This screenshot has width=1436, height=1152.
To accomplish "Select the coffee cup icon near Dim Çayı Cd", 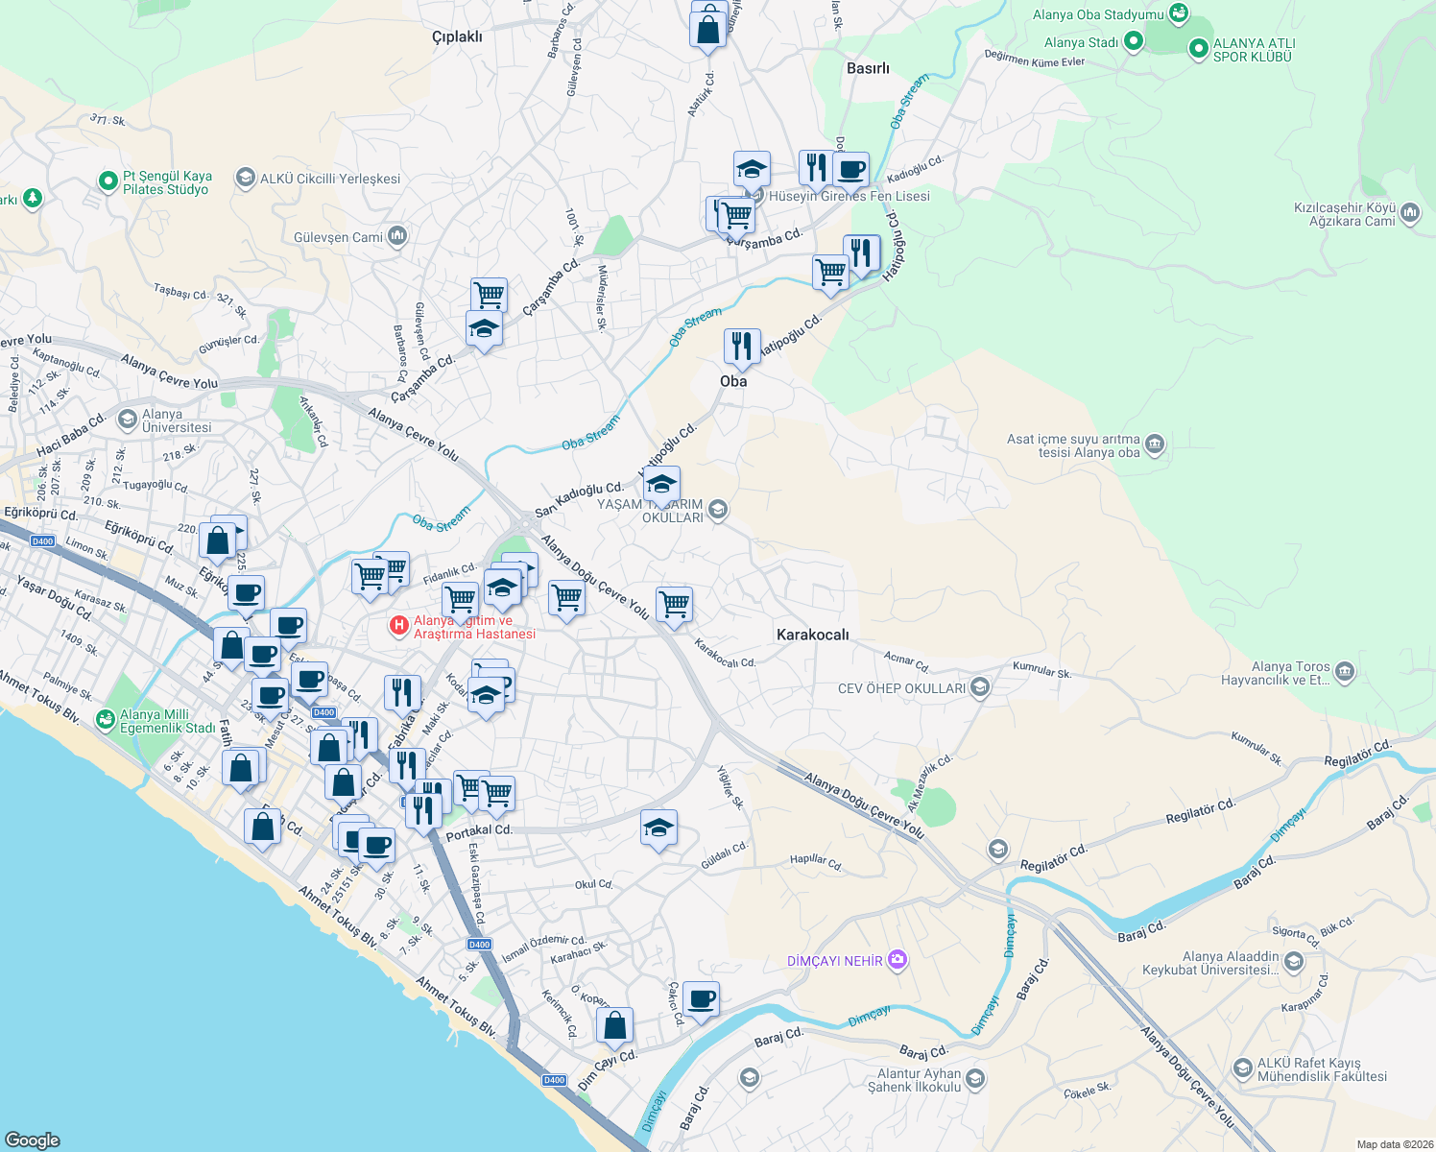I will coord(702,999).
